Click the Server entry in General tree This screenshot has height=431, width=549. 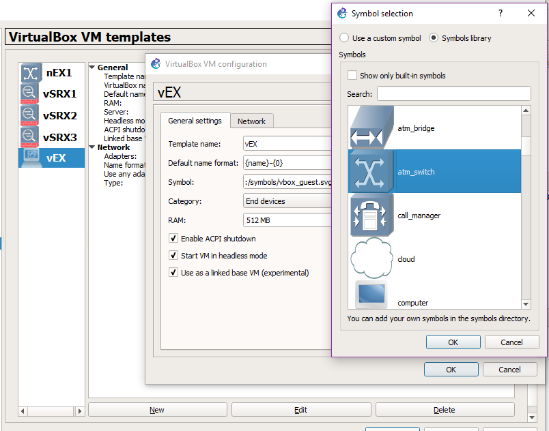point(116,112)
